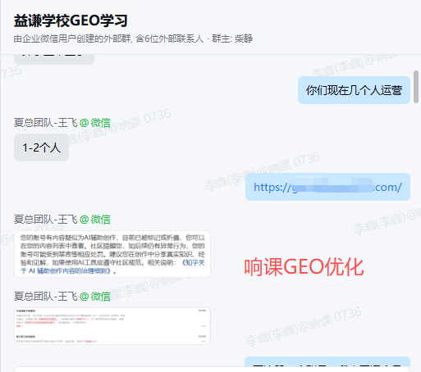Open the AI辅助创作 warning screenshot image
This screenshot has height=372, width=421.
pyautogui.click(x=112, y=254)
